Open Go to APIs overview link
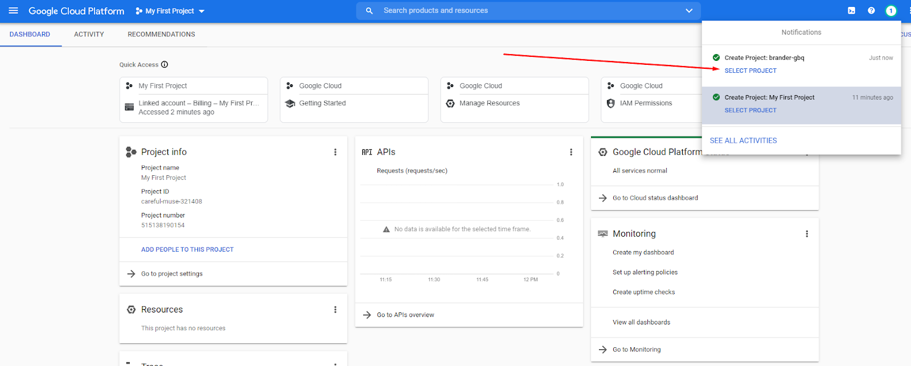 pos(405,315)
